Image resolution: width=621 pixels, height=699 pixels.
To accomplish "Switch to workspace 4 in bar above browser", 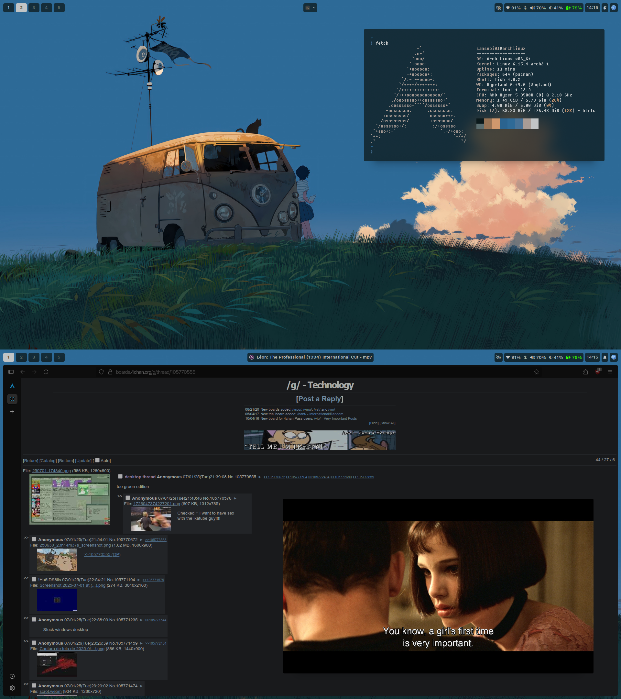I will pyautogui.click(x=47, y=357).
